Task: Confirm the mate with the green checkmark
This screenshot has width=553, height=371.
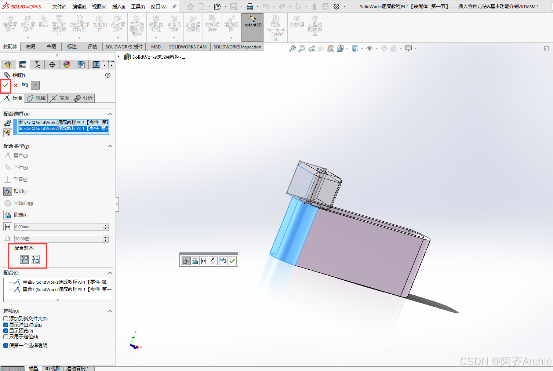Action: tap(6, 85)
